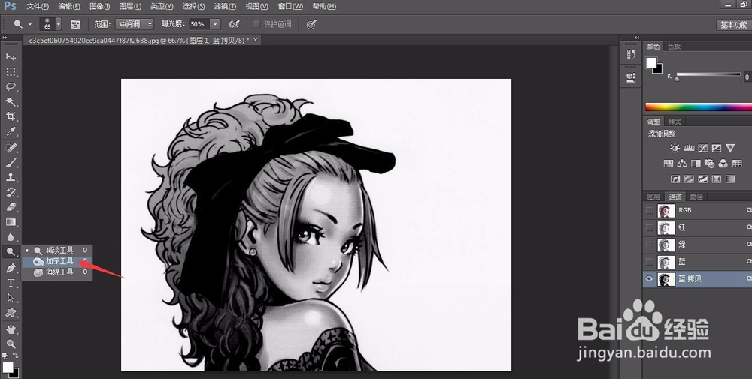Select the Clone Stamp tool
The height and width of the screenshot is (379, 752).
11,178
